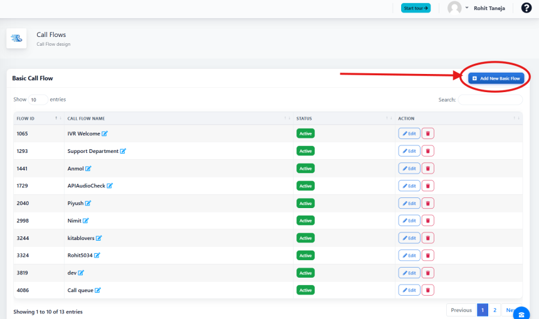Sort table by Action column

point(459,118)
